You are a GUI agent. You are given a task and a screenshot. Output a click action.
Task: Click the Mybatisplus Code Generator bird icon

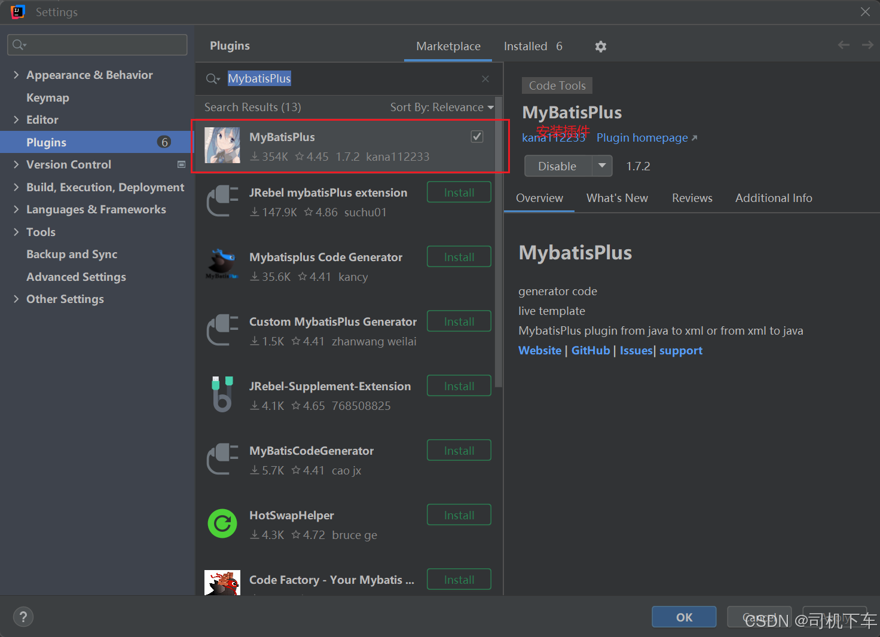click(x=222, y=265)
